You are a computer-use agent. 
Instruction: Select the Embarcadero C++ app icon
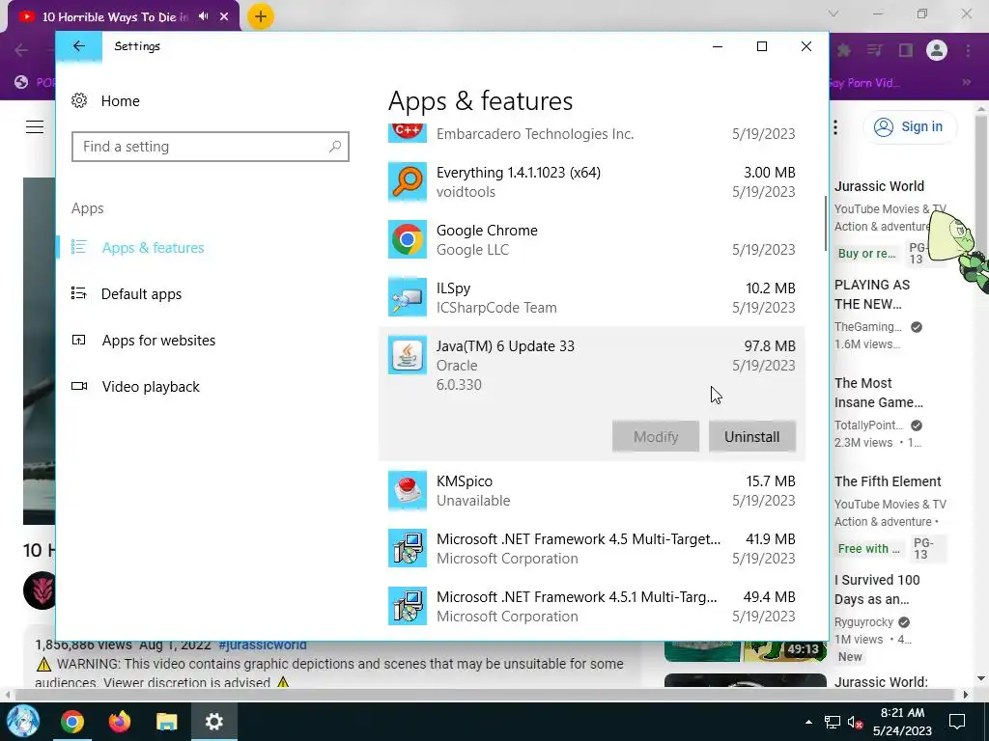(408, 133)
